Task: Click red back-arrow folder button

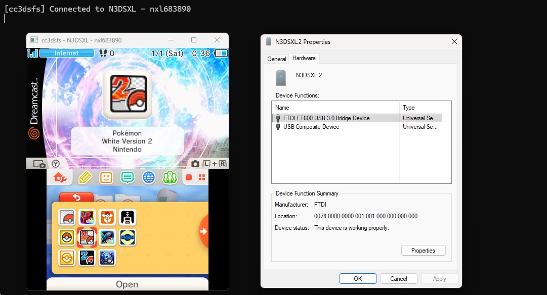Action: click(76, 197)
